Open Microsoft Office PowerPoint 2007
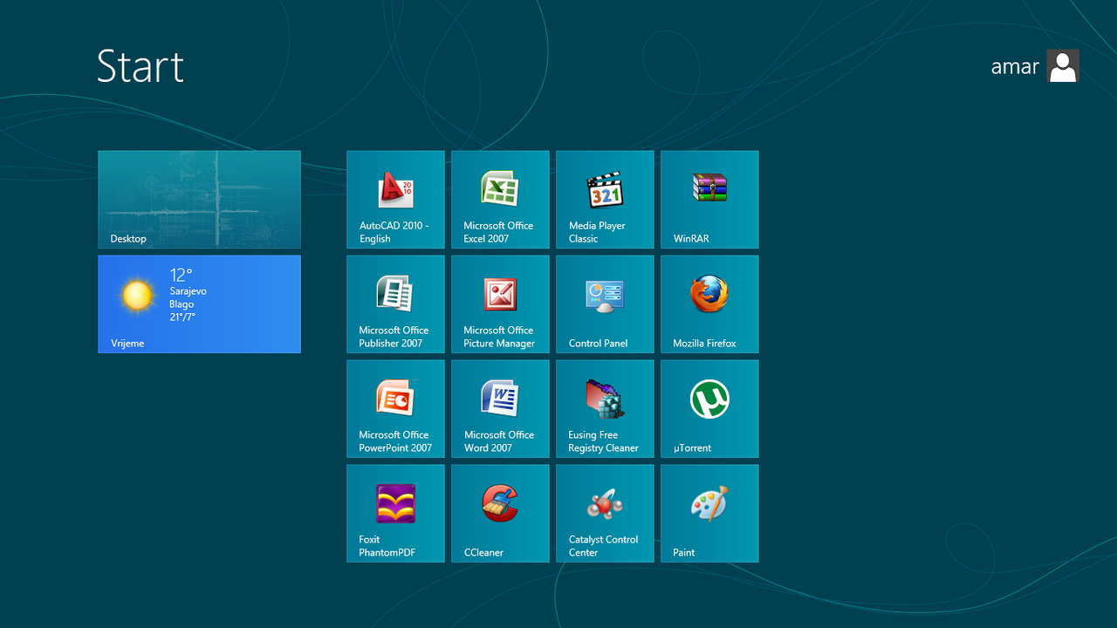 click(395, 409)
